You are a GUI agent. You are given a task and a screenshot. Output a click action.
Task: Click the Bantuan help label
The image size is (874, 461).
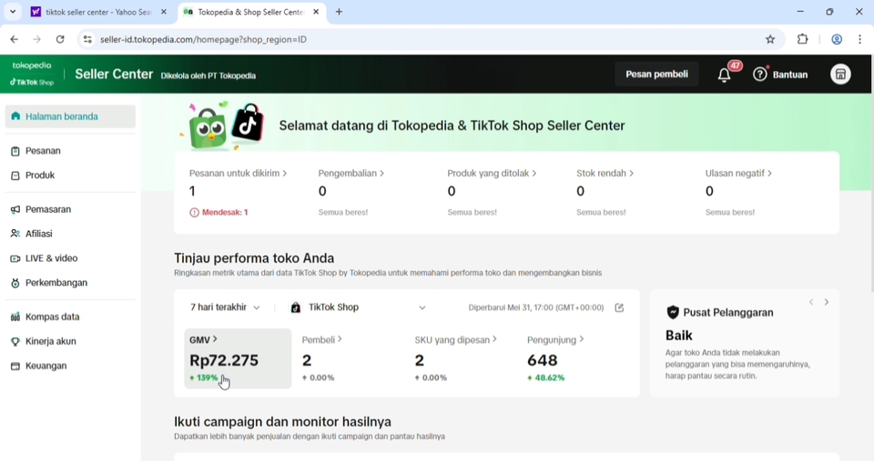790,75
